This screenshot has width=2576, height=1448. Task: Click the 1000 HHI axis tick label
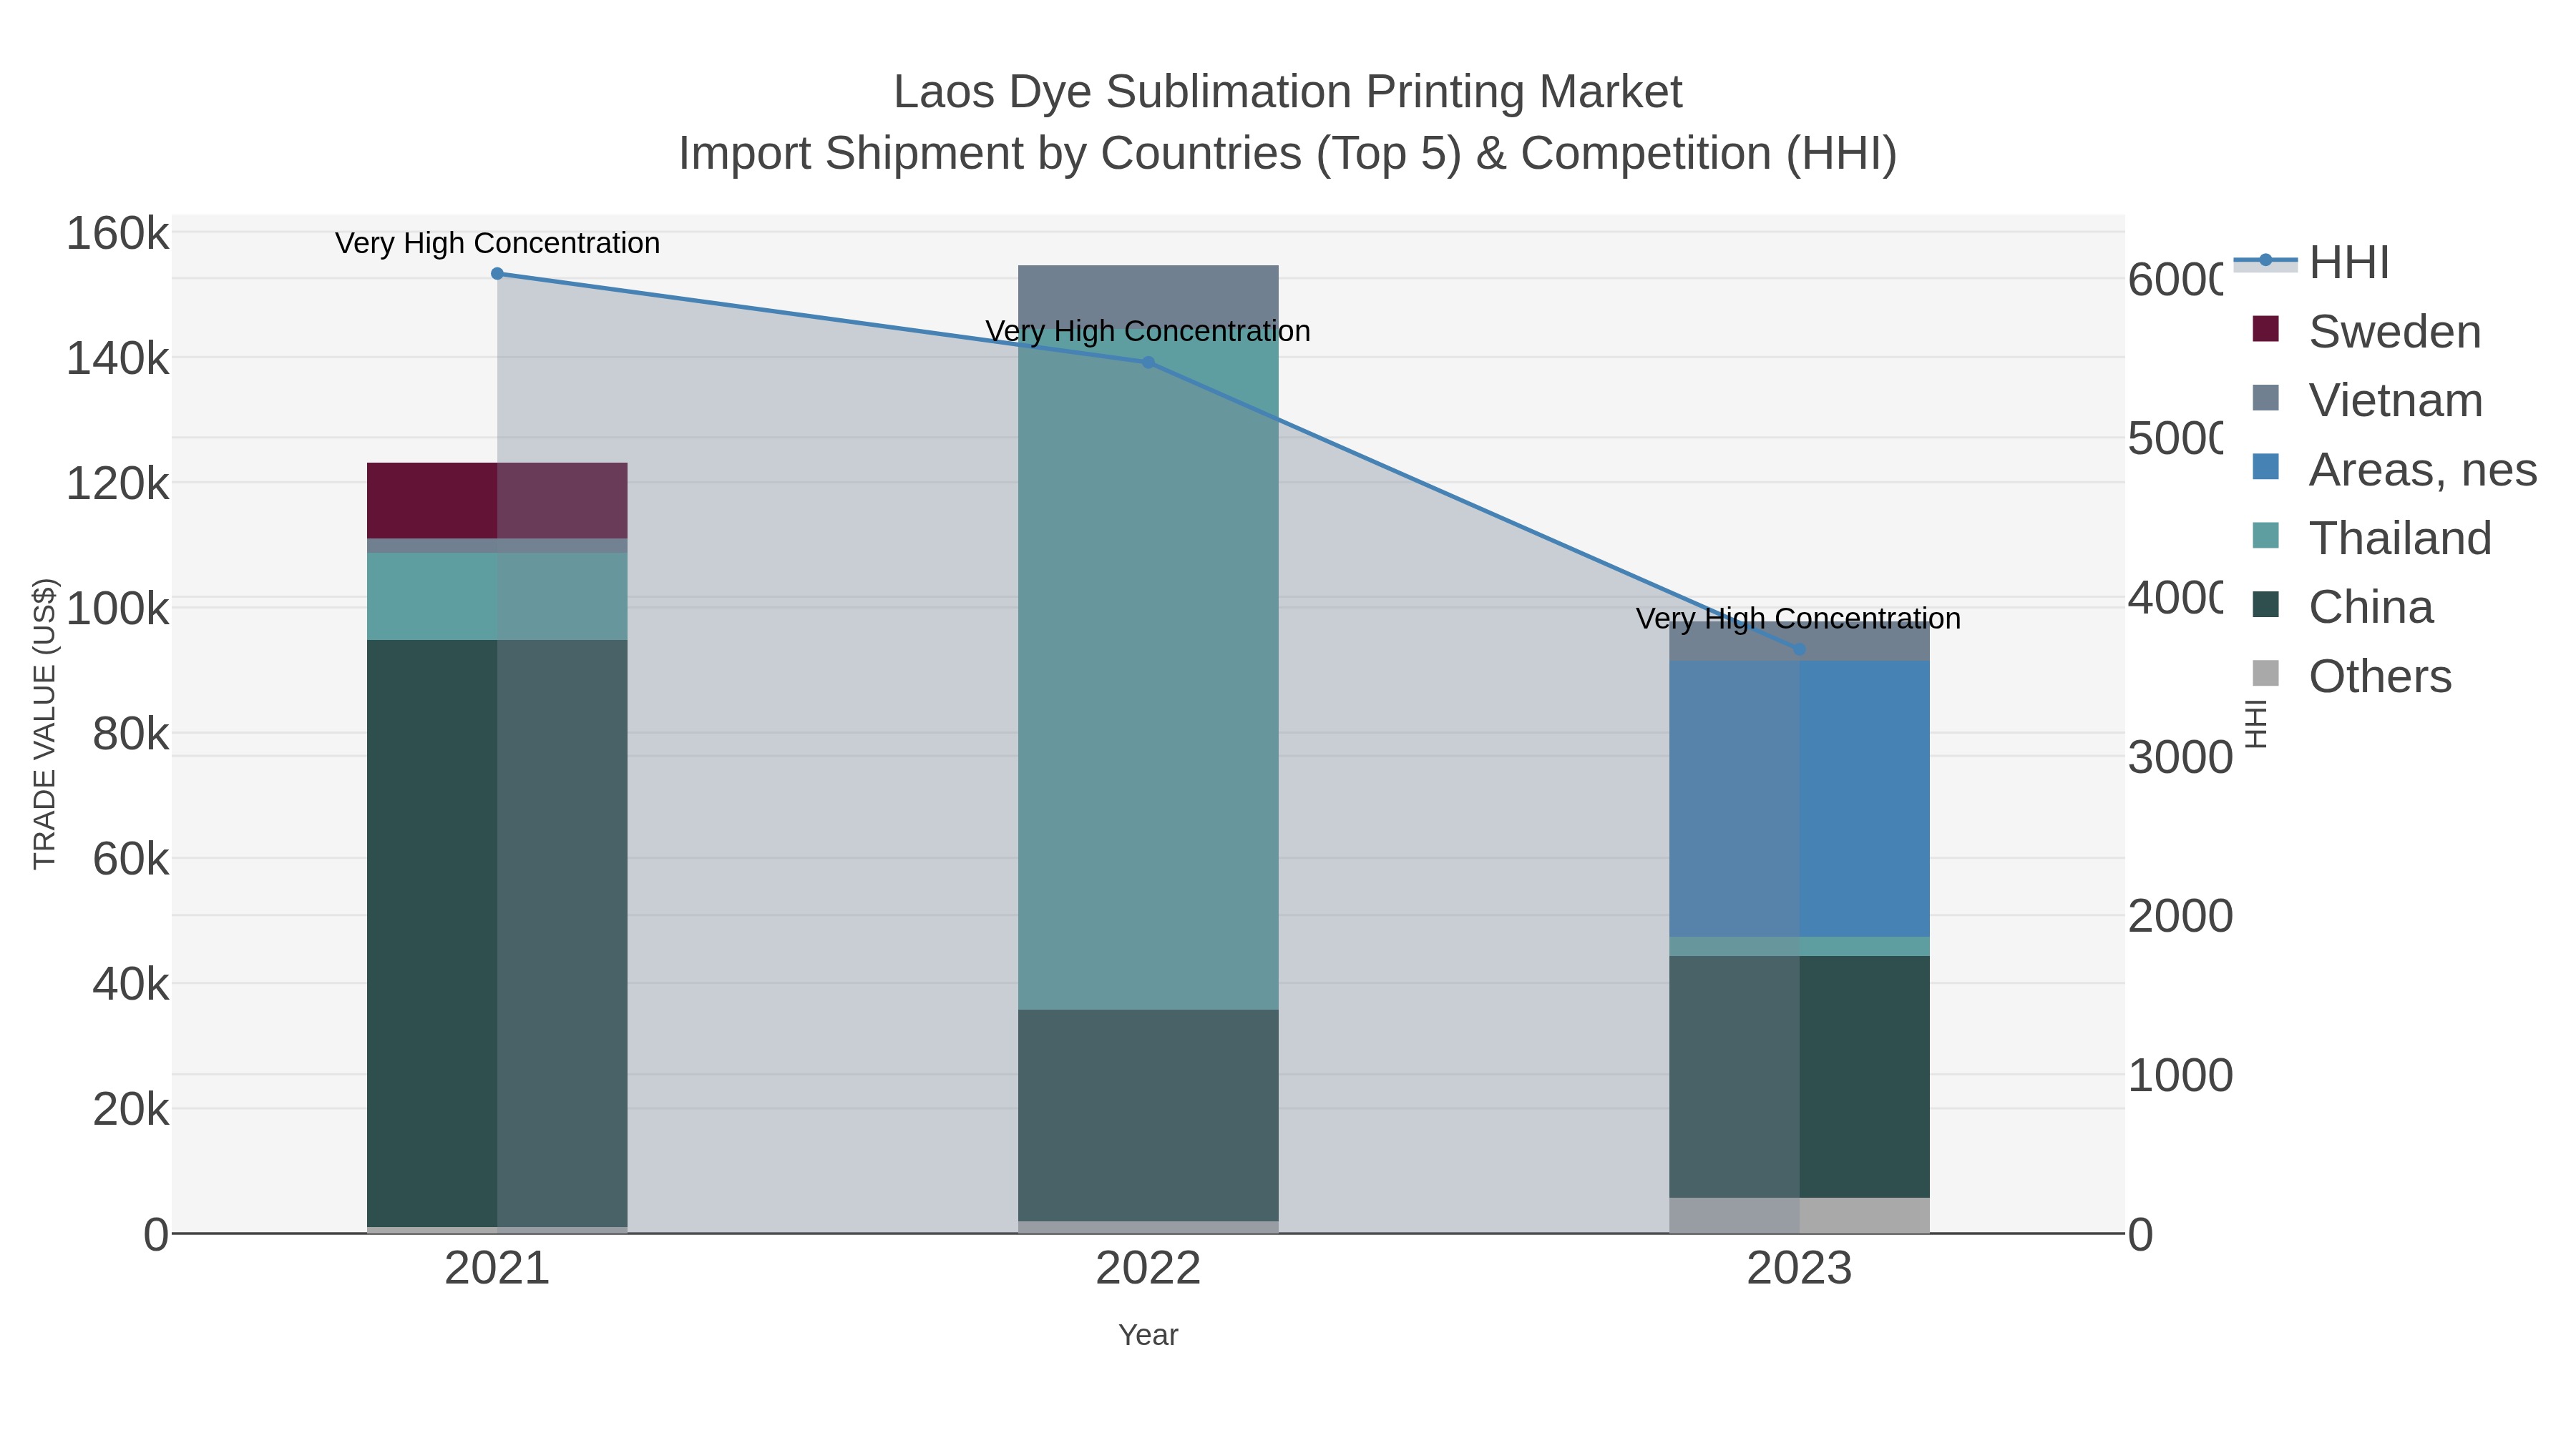point(2180,1076)
